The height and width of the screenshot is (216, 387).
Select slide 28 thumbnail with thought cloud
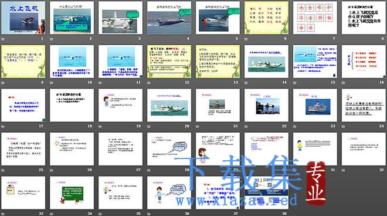[x=169, y=149]
